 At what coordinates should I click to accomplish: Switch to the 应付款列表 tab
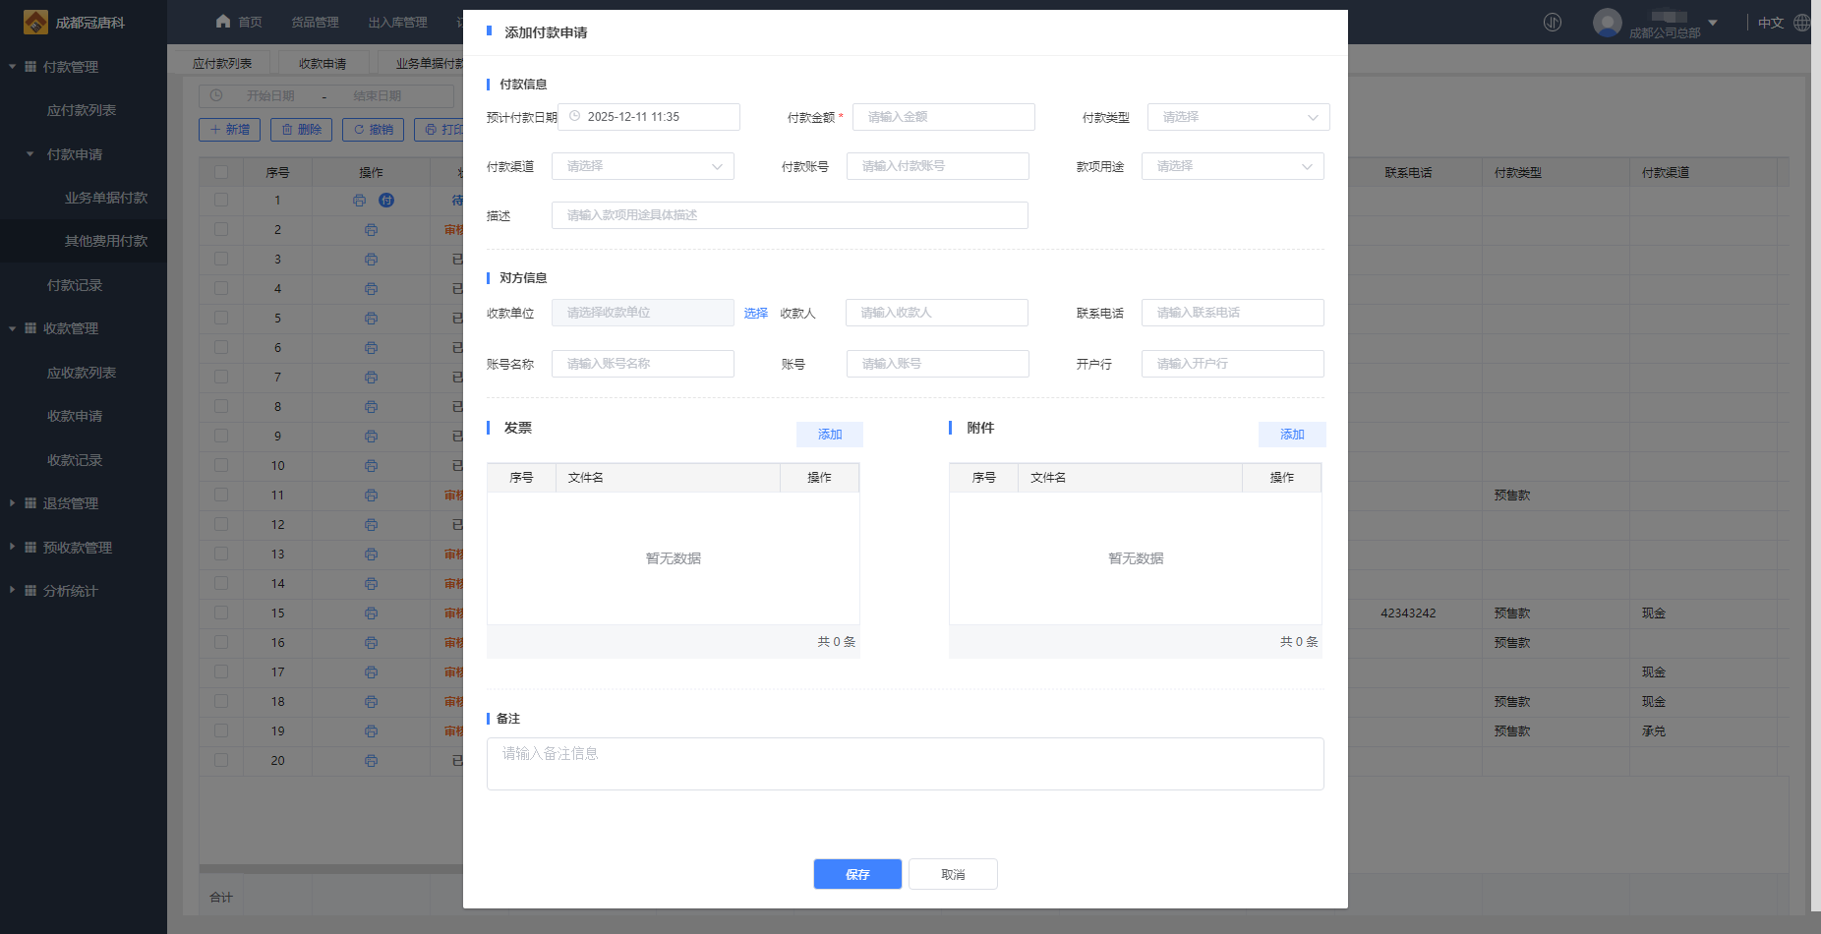click(x=222, y=63)
